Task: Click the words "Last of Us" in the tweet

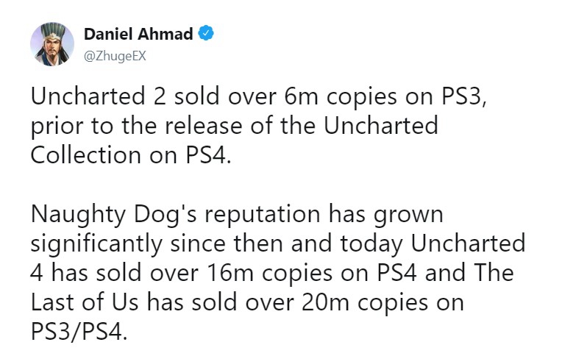Action: click(x=85, y=302)
